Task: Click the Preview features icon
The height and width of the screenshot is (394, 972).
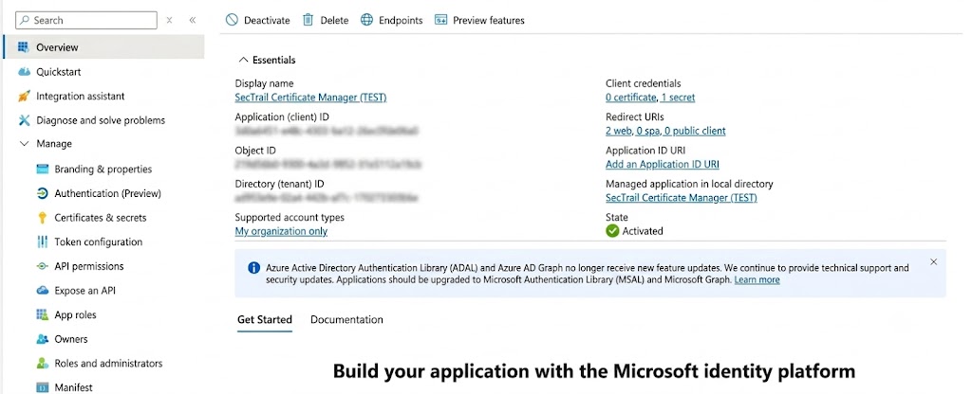Action: click(x=440, y=20)
